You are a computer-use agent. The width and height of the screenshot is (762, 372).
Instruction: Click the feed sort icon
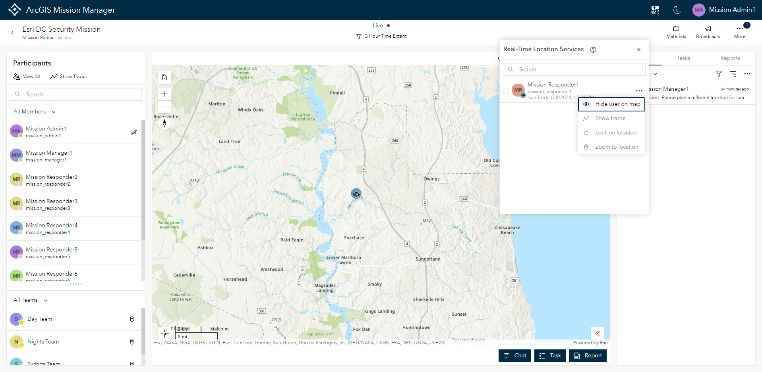[x=733, y=74]
